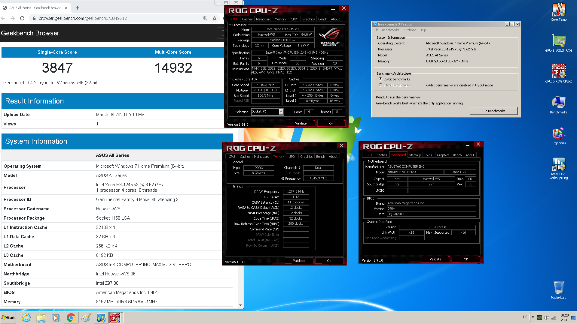Open Windows Explorer folder icon in taskbar
Viewport: 577px width, 324px height.
(41, 318)
